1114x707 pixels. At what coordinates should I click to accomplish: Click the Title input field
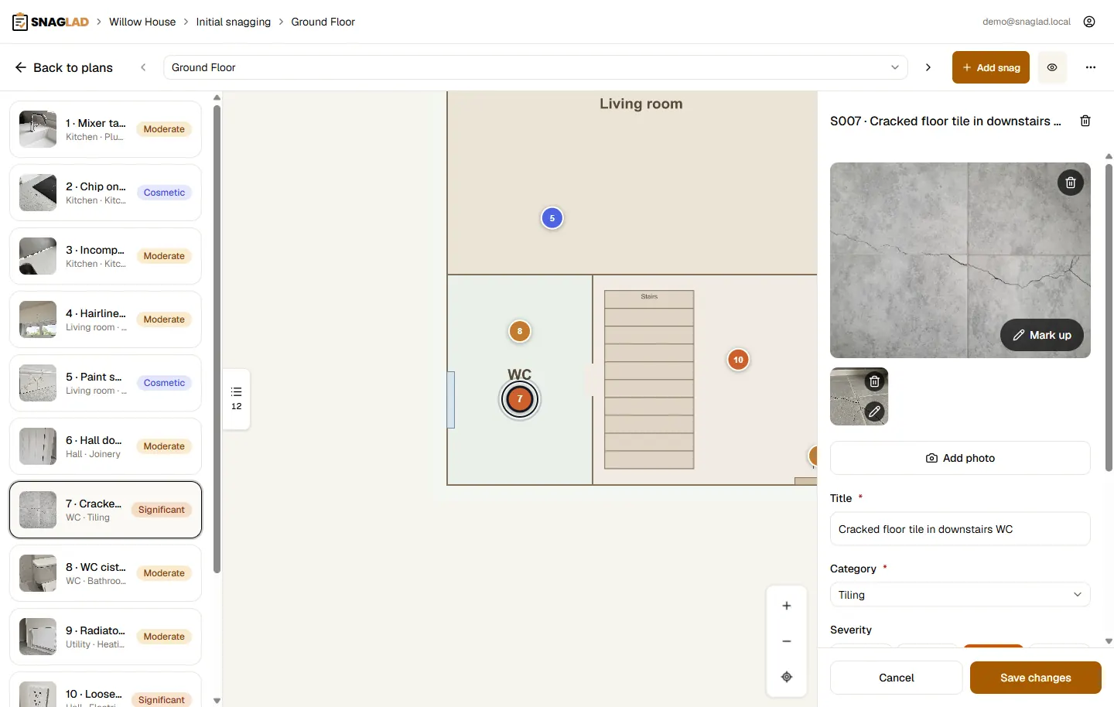tap(960, 529)
